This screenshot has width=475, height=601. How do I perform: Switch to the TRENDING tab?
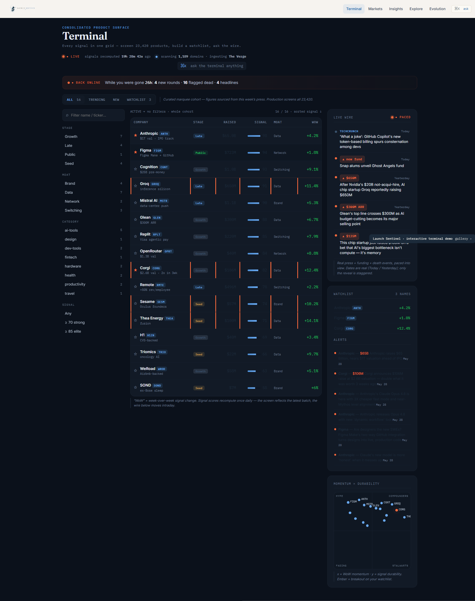point(97,100)
